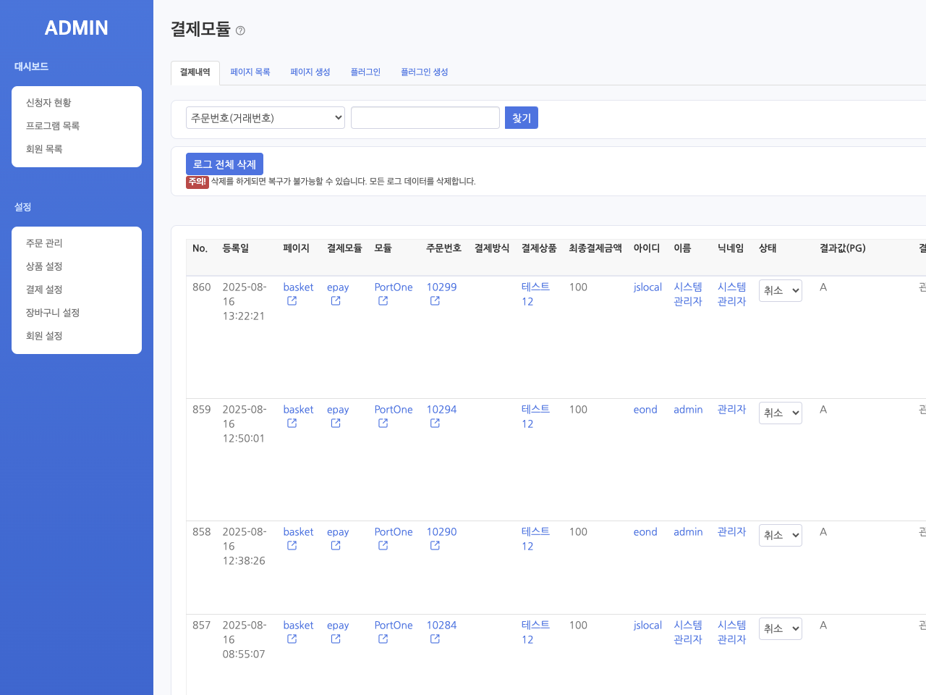Viewport: 926px width, 695px height.
Task: Open status dropdown for row 859
Action: [x=780, y=413]
